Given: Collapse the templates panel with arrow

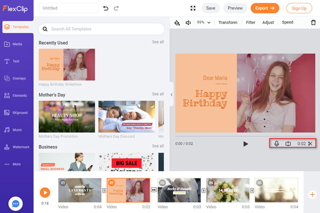Looking at the screenshot, I should tap(171, 94).
